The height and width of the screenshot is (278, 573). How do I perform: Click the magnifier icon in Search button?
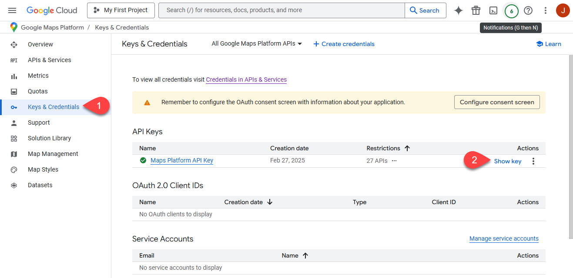click(x=413, y=10)
